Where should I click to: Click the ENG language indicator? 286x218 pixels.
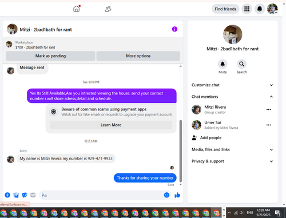[x=249, y=212]
